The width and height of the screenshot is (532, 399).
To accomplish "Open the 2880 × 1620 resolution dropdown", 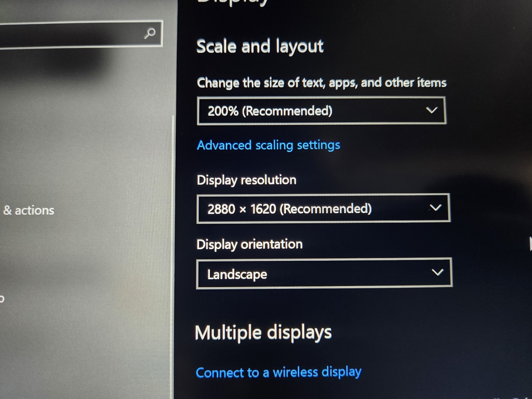I will [324, 208].
